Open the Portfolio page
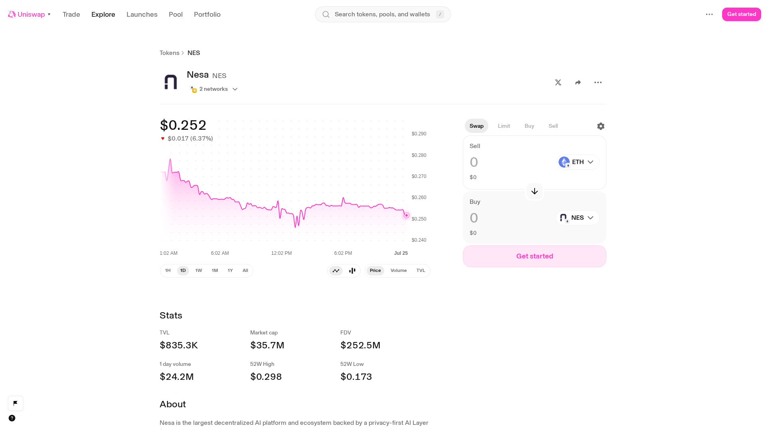Viewport: 766px width, 430px height. (207, 14)
